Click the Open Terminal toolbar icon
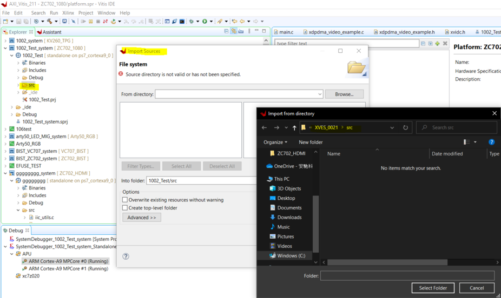Image resolution: width=501 pixels, height=298 pixels. click(x=182, y=22)
